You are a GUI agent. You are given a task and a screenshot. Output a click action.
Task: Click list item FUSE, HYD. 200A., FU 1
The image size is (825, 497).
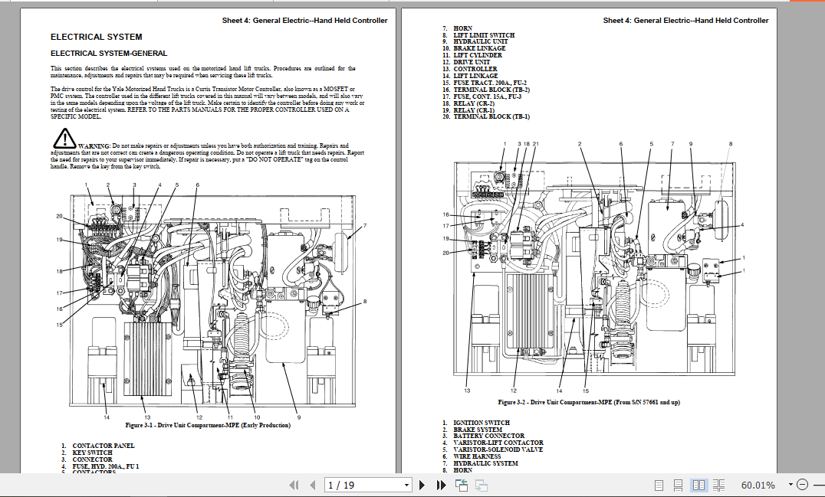[100, 466]
